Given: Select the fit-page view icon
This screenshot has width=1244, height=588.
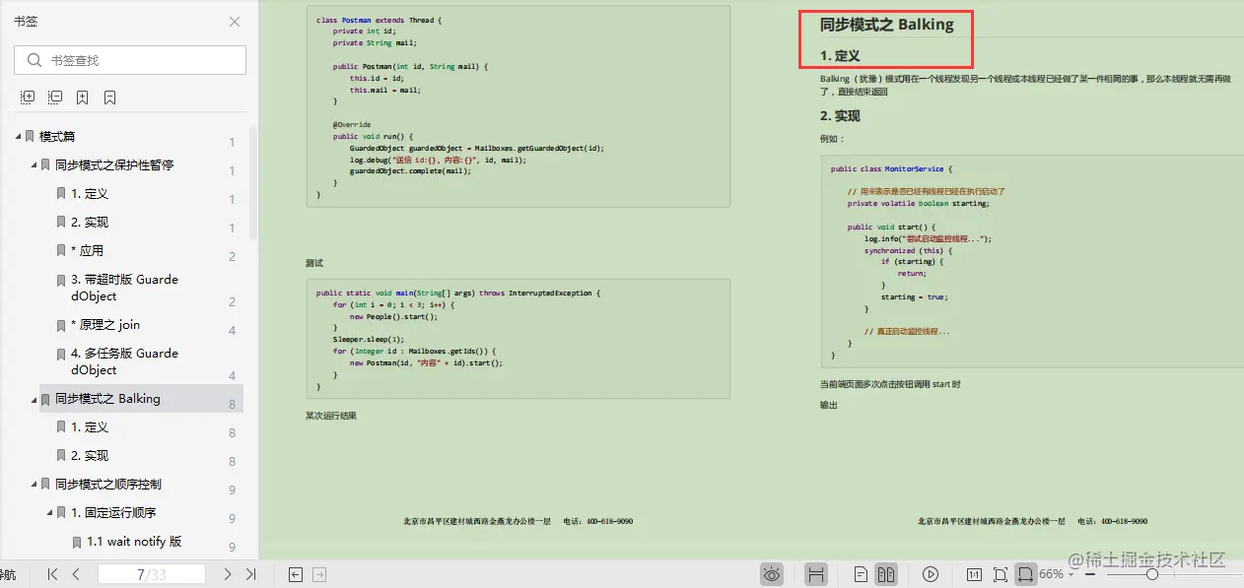Looking at the screenshot, I should click(x=999, y=573).
